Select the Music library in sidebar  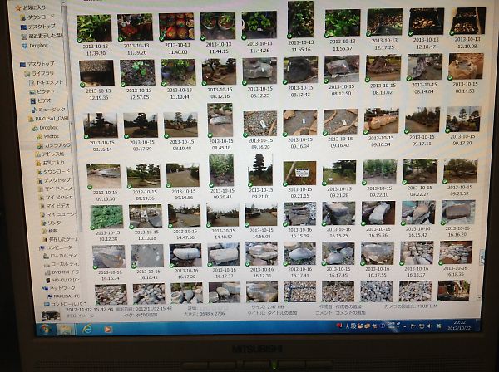[x=52, y=110]
